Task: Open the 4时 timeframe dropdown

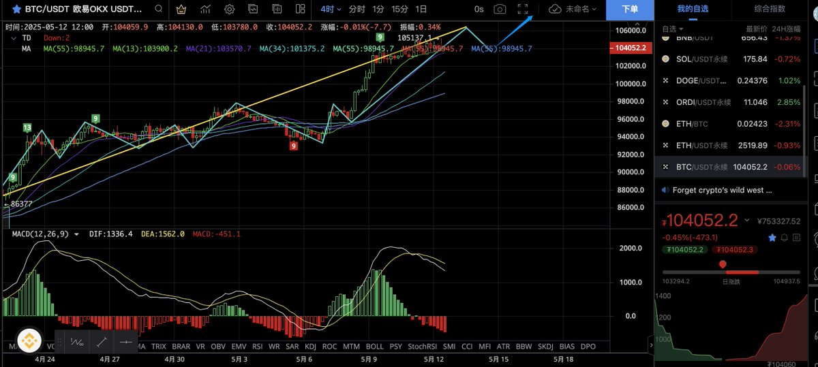Action: (x=331, y=10)
